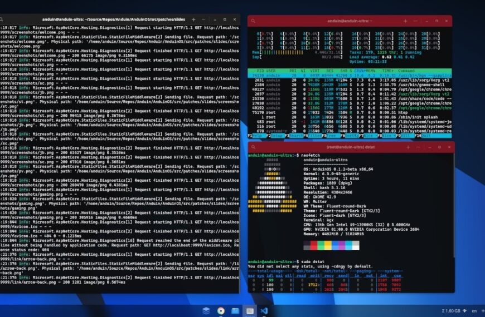This screenshot has width=485, height=317.
Task: Click the red neofetch color block
Action: [x=314, y=245]
